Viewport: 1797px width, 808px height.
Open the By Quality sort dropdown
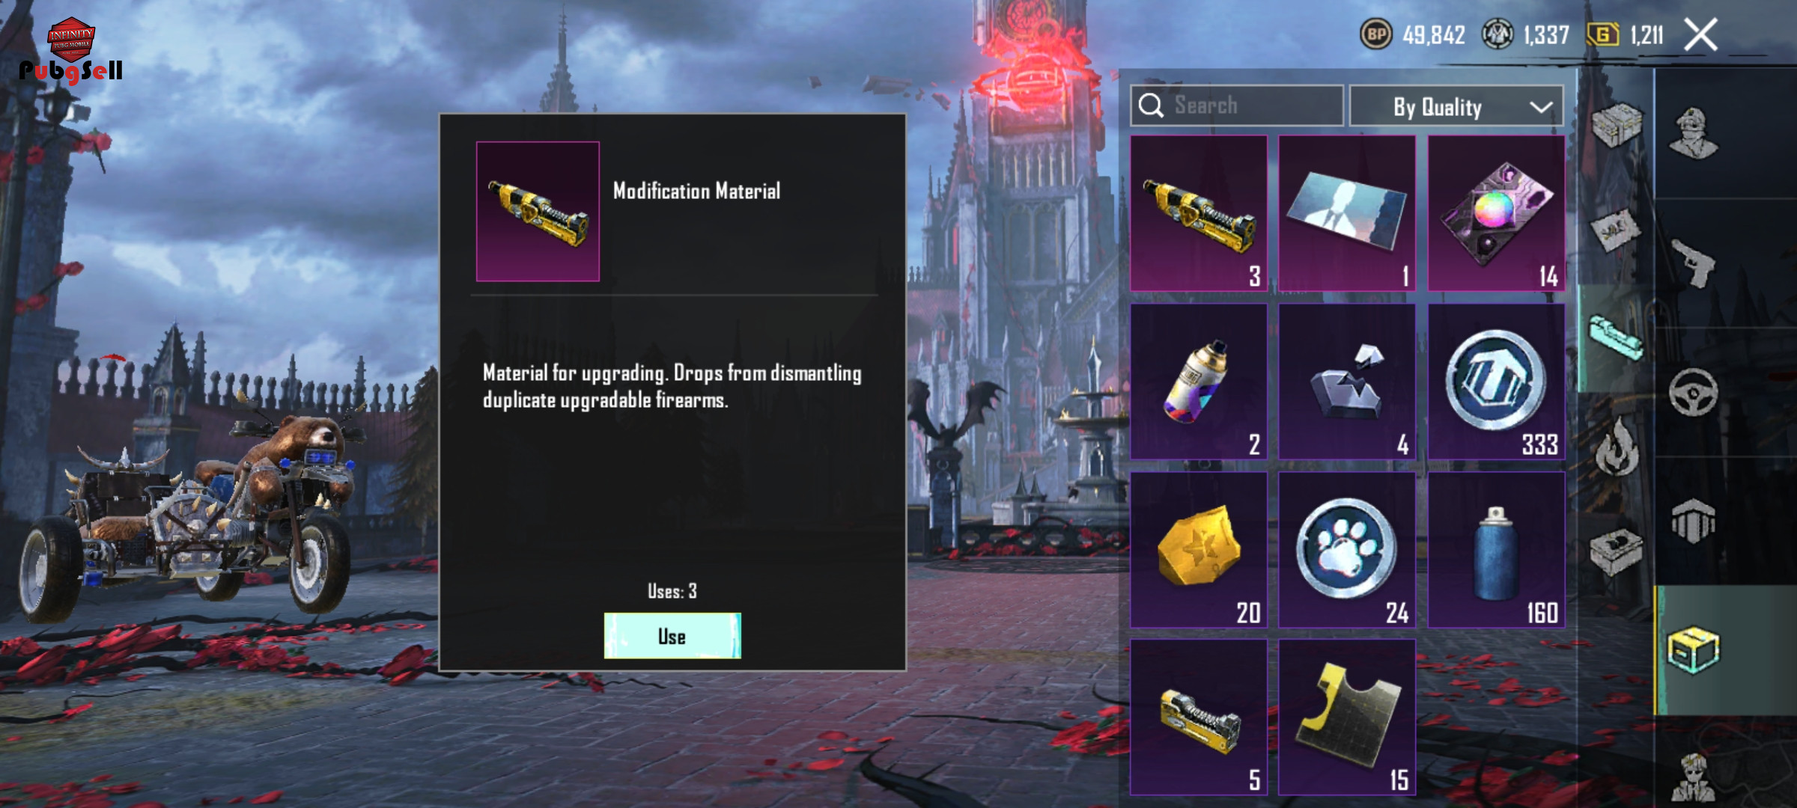pyautogui.click(x=1456, y=106)
